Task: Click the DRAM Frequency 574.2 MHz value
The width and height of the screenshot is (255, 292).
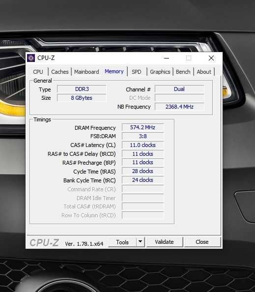Action: (x=143, y=127)
